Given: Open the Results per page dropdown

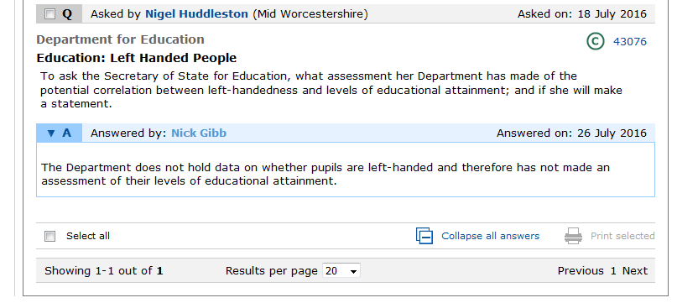Looking at the screenshot, I should pyautogui.click(x=341, y=271).
